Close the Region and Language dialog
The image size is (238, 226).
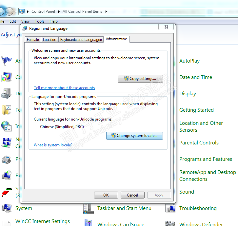(166, 27)
